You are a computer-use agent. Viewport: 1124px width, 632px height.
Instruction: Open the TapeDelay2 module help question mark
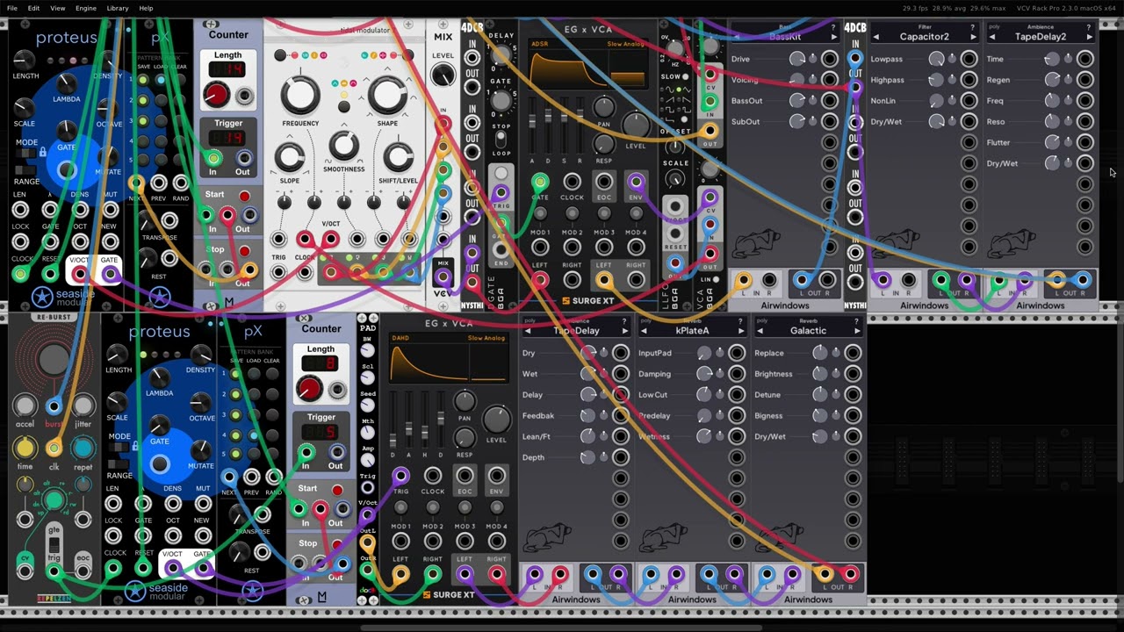click(x=1090, y=27)
